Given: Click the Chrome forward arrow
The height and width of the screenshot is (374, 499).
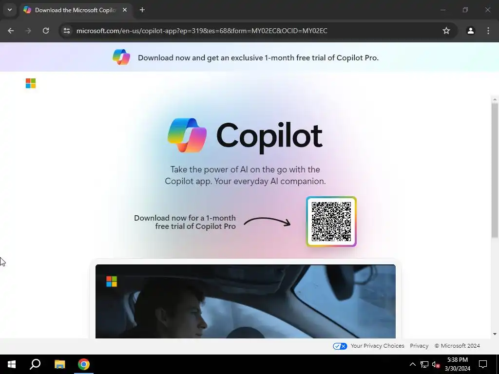Looking at the screenshot, I should (28, 31).
